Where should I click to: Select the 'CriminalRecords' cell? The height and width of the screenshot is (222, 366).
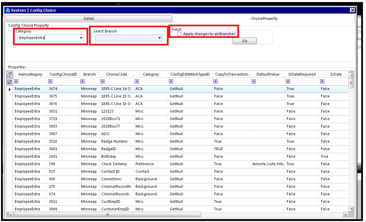tap(117, 194)
